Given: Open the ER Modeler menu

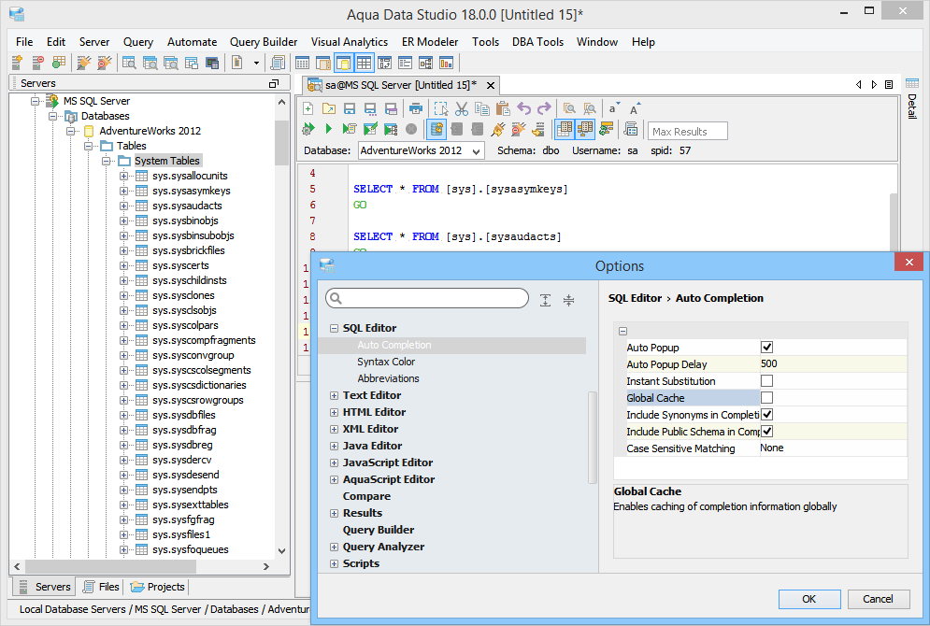Looking at the screenshot, I should (x=430, y=42).
